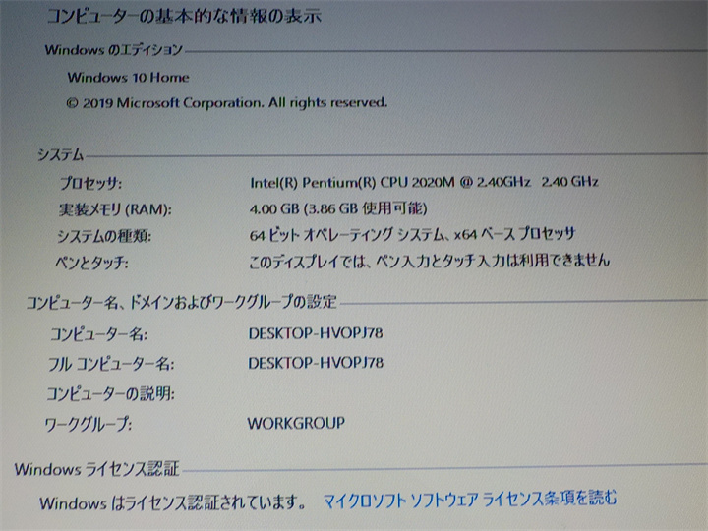Click the コンピューター名: label
Image resolution: width=708 pixels, height=531 pixels.
[98, 334]
